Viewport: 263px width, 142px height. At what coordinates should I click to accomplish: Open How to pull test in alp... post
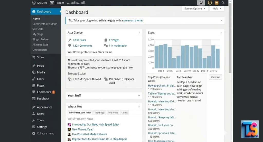coord(162,85)
